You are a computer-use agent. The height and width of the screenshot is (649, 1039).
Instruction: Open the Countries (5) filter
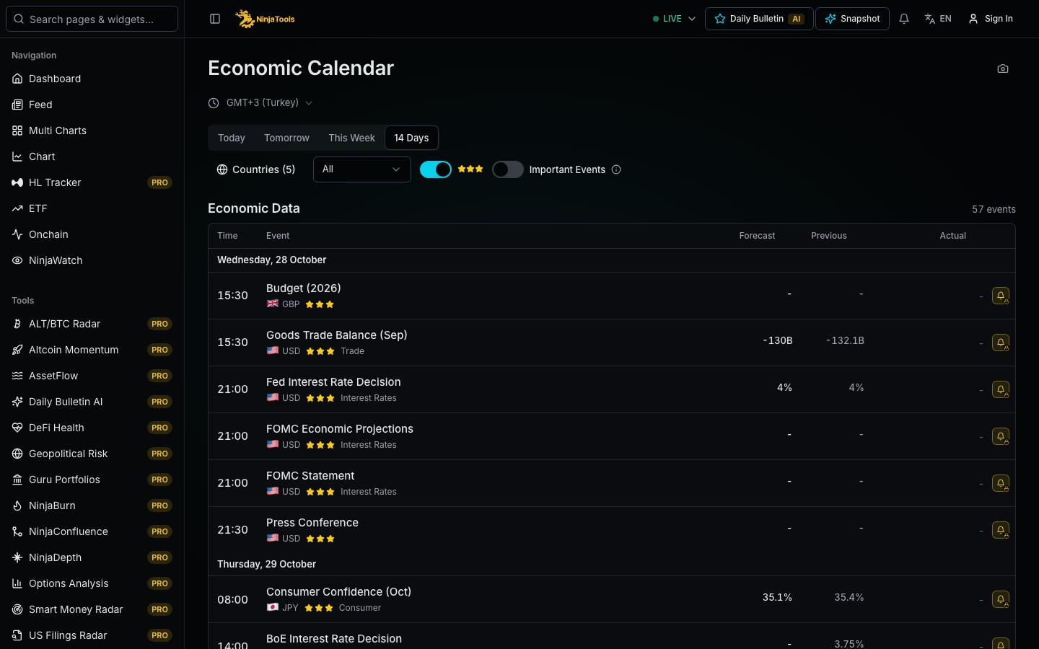click(256, 169)
